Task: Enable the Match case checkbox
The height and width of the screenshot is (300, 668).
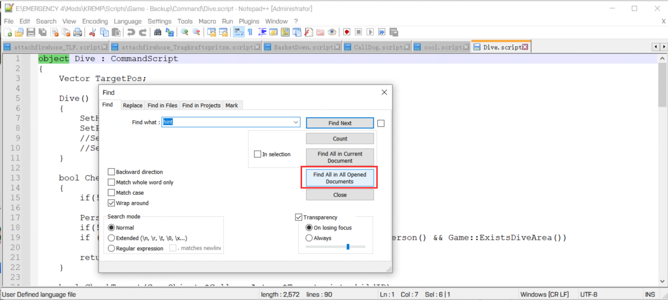Action: pyautogui.click(x=111, y=193)
